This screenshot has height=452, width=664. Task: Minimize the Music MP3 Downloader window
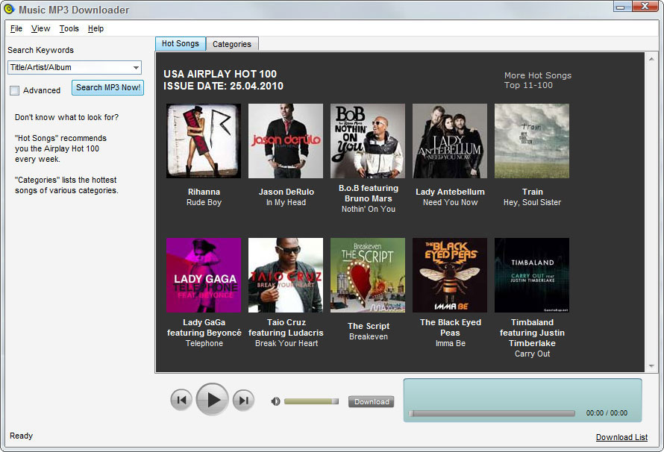tap(621, 7)
